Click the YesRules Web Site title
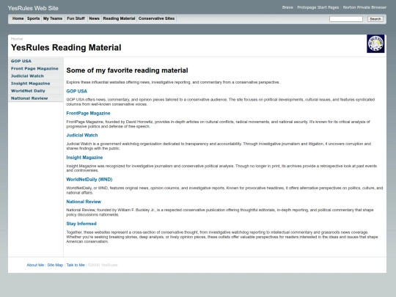396x297 pixels. click(33, 8)
